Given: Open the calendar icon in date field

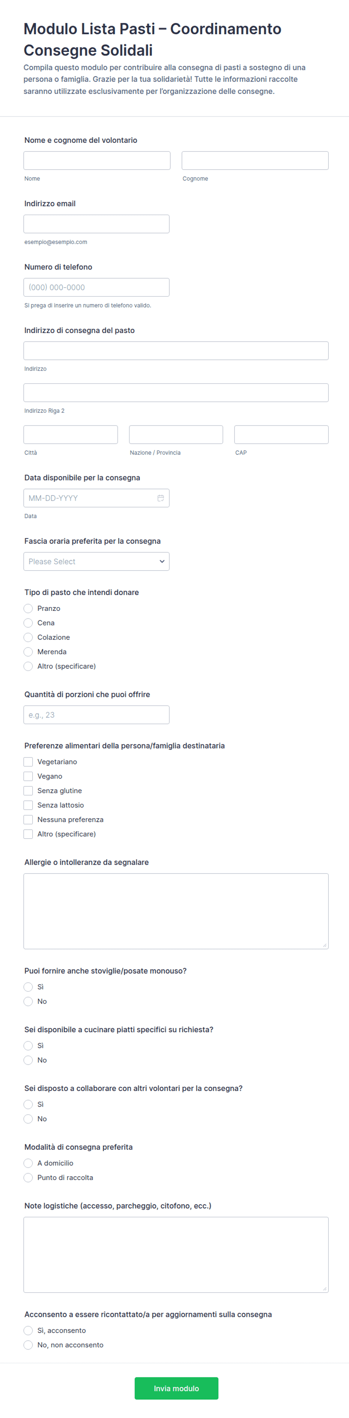Looking at the screenshot, I should pyautogui.click(x=161, y=498).
